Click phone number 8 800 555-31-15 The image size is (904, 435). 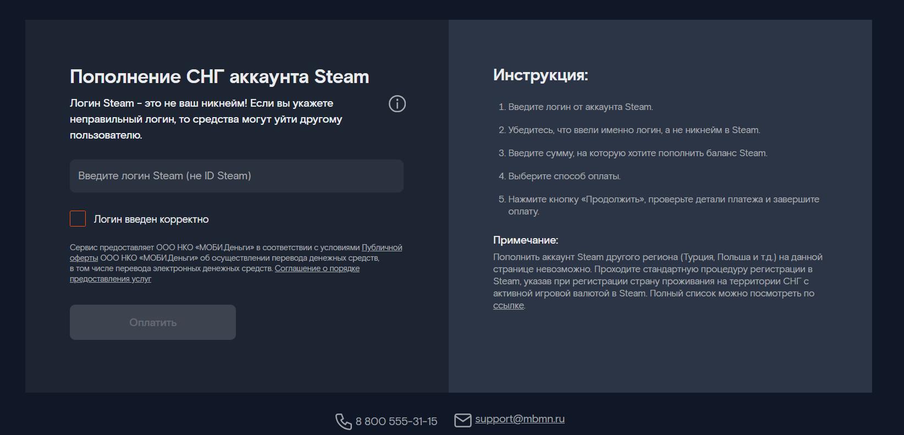tap(396, 421)
